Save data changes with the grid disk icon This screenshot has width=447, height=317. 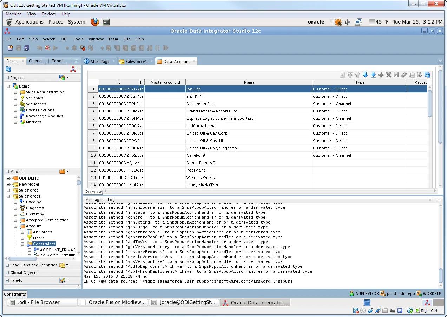[x=396, y=75]
